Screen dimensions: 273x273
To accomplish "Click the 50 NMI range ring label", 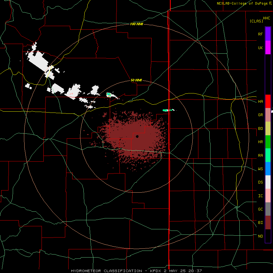I will (x=136, y=80).
